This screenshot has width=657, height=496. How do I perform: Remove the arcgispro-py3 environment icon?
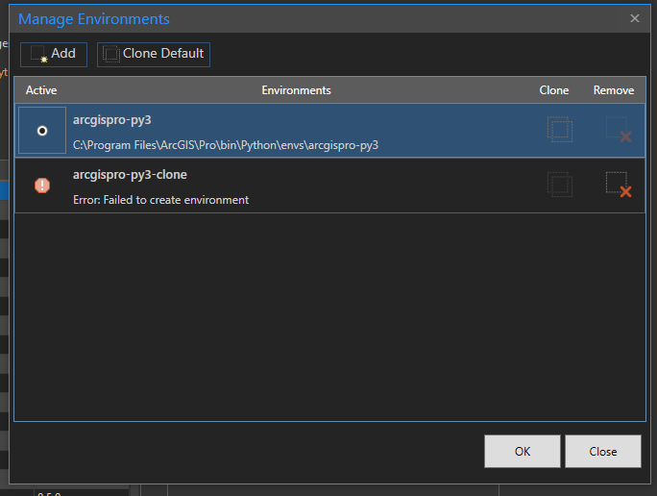tap(619, 129)
